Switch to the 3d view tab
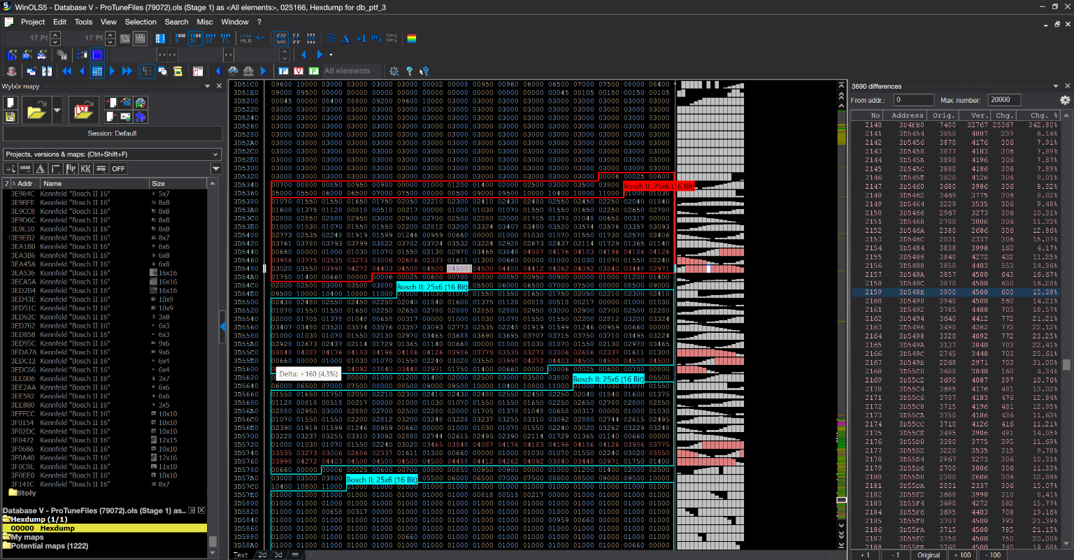Image resolution: width=1074 pixels, height=560 pixels. (278, 554)
